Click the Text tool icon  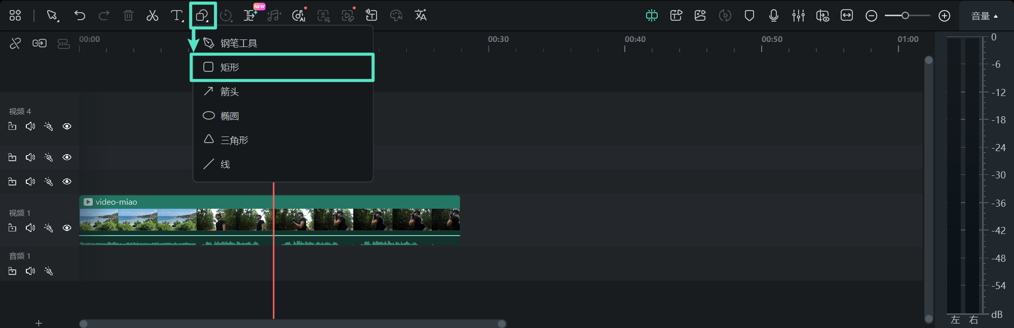coord(176,16)
